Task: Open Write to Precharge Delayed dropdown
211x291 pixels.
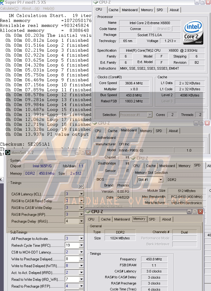Action: tap(81, 259)
